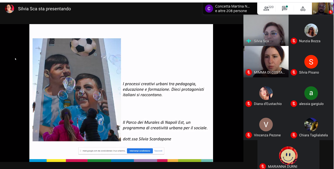Click the muted mic icon beside alessia gargiulo
The width and height of the screenshot is (334, 169).
click(x=294, y=104)
